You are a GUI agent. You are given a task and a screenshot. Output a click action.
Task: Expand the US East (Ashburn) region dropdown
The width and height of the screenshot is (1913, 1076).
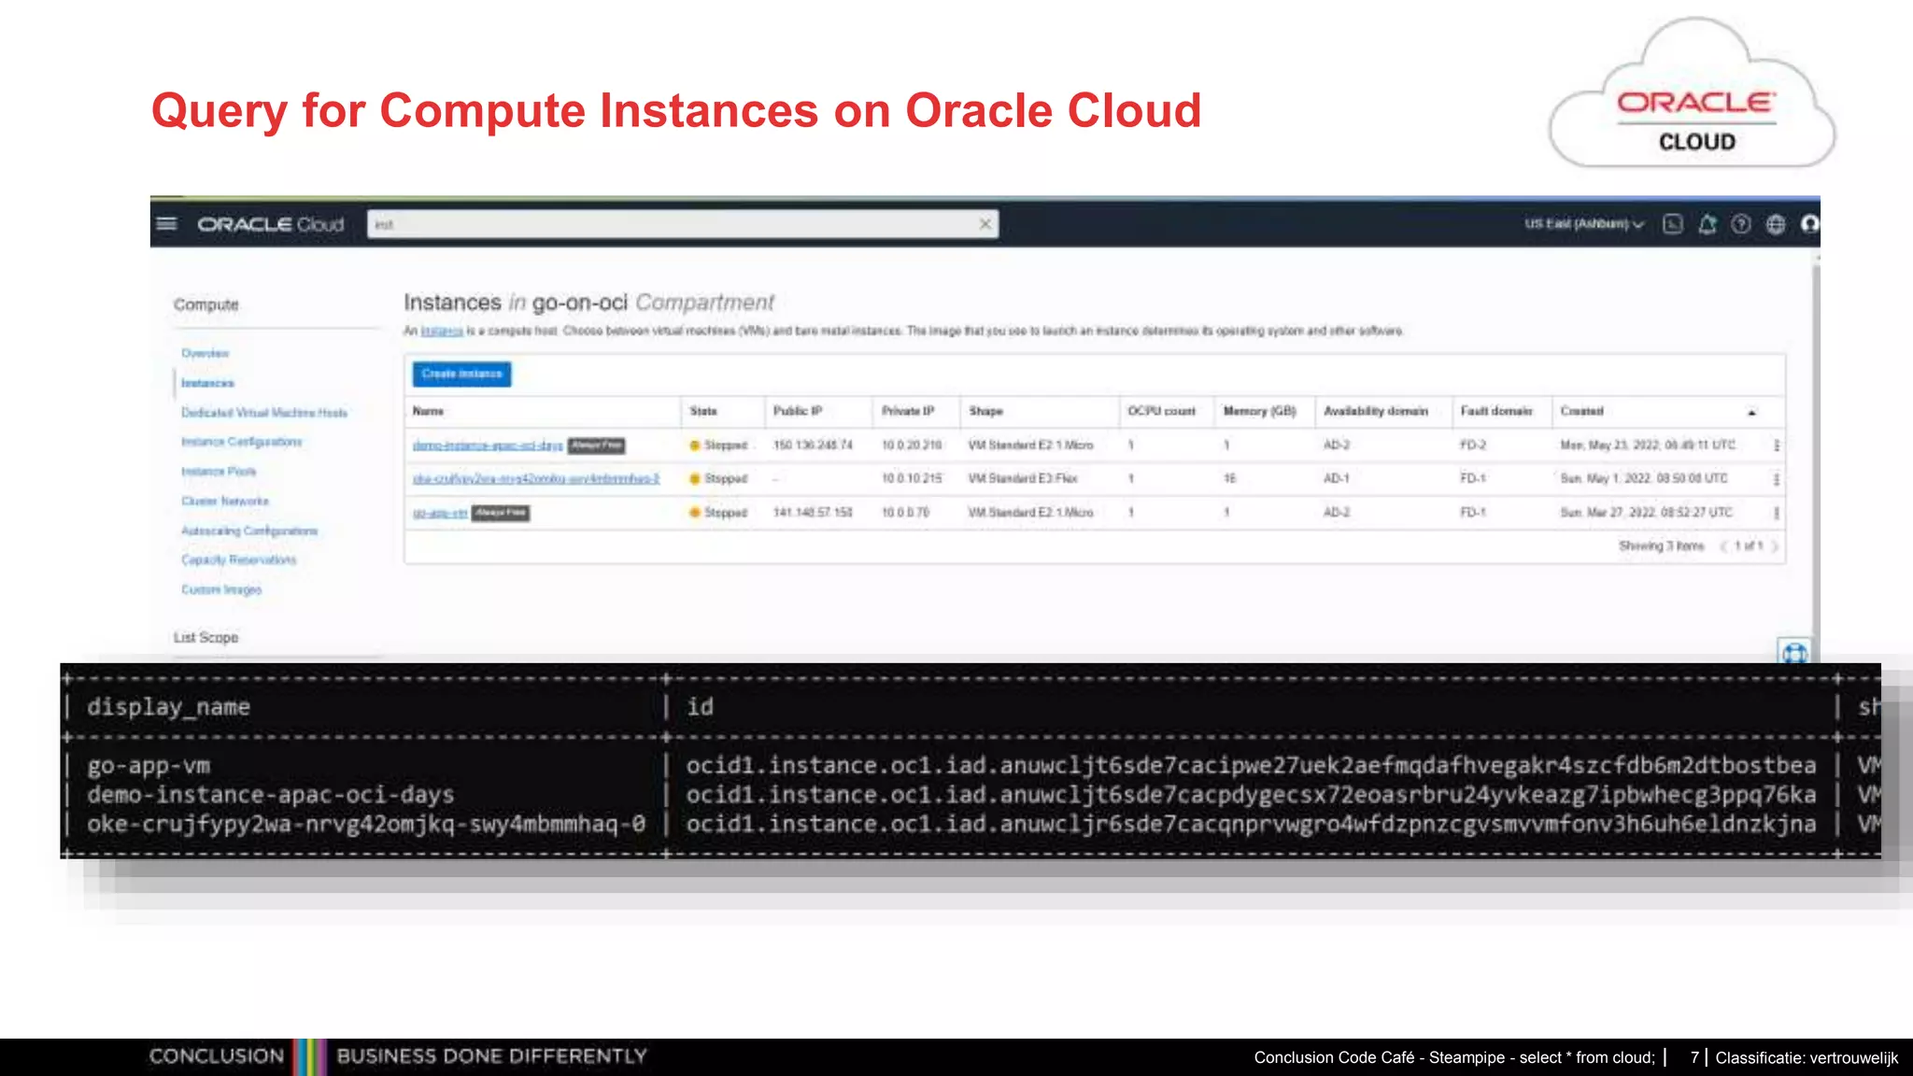tap(1584, 224)
